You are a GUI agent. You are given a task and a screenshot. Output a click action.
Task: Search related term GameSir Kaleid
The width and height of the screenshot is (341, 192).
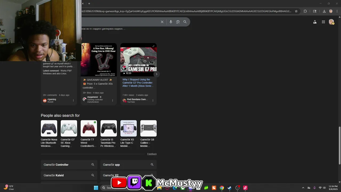pyautogui.click(x=69, y=175)
